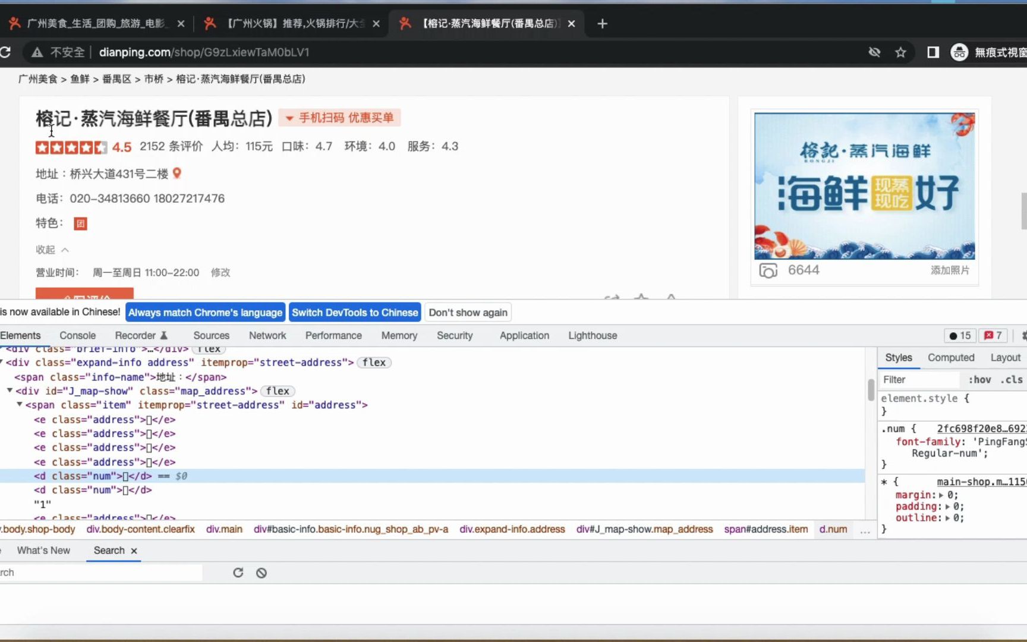The image size is (1027, 642).
Task: Click the breadcrumb overflow ellipsis button
Action: tap(865, 530)
